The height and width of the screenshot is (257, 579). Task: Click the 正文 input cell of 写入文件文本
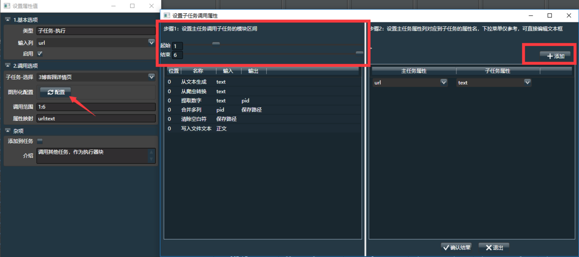click(222, 128)
